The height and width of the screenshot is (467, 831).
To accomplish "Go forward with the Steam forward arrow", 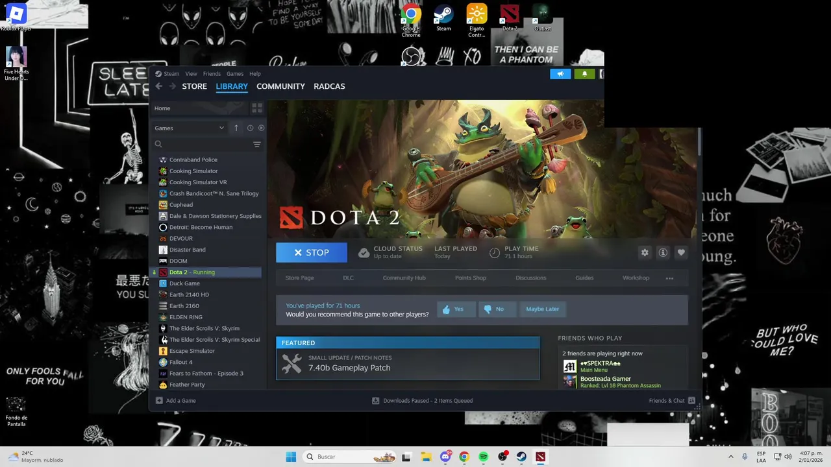I will [173, 86].
